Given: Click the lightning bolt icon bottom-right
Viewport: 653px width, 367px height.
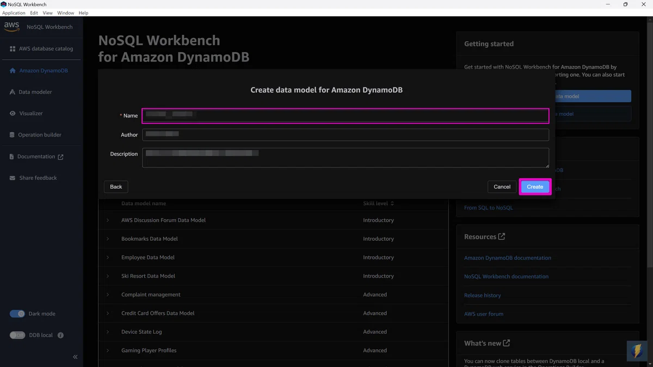Looking at the screenshot, I should click(636, 351).
